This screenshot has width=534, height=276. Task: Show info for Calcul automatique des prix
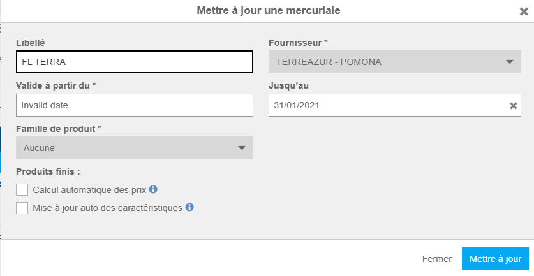click(x=153, y=189)
